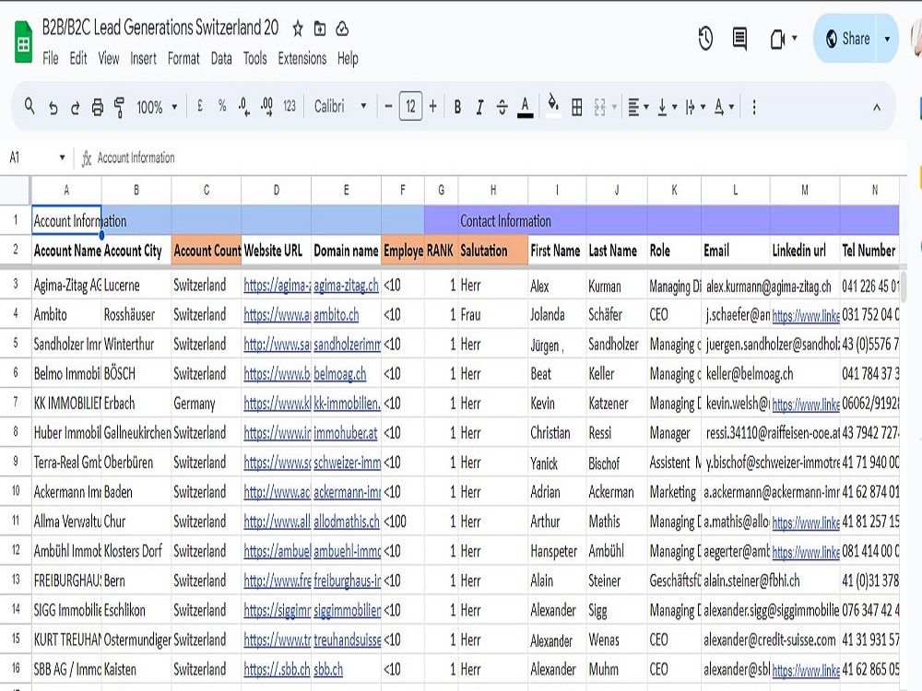This screenshot has height=691, width=922.
Task: Open version history clock icon
Action: coord(705,39)
